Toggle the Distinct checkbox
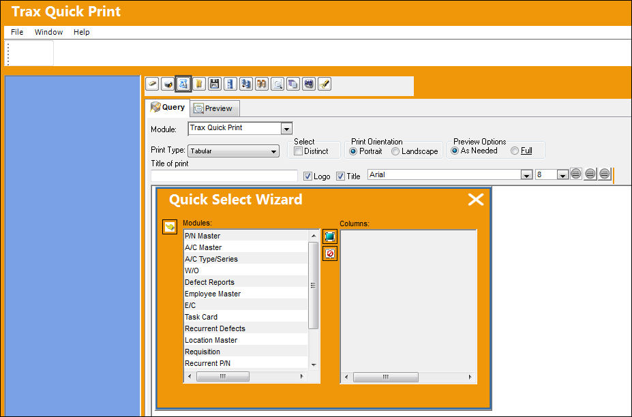 tap(298, 151)
